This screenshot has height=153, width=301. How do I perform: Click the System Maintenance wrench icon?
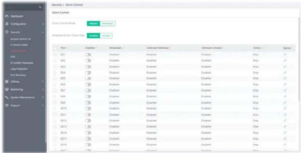pyautogui.click(x=6, y=97)
